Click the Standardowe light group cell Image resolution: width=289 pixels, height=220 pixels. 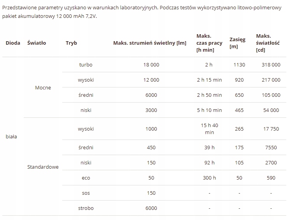(x=43, y=167)
